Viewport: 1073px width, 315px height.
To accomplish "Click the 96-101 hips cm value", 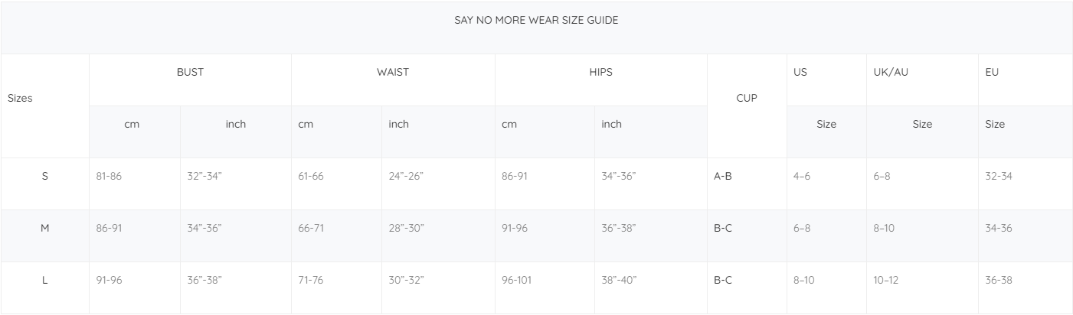I will click(517, 280).
